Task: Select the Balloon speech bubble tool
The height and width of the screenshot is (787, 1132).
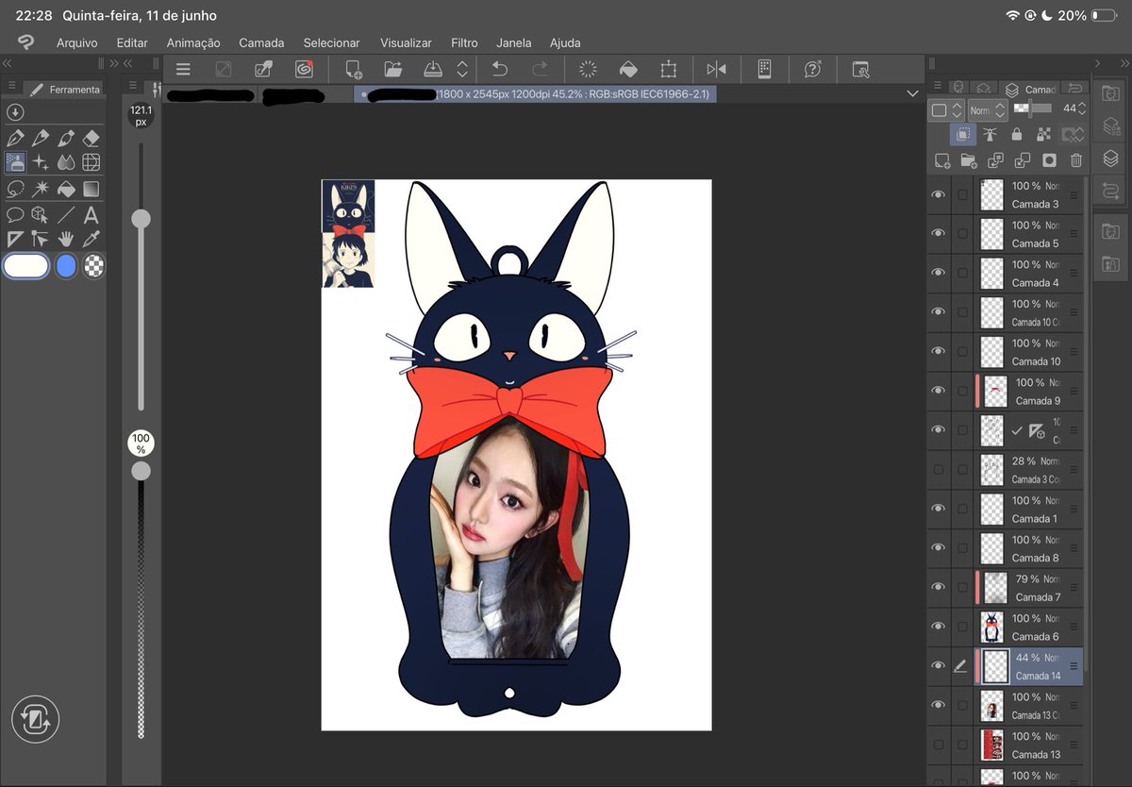Action: coord(15,214)
